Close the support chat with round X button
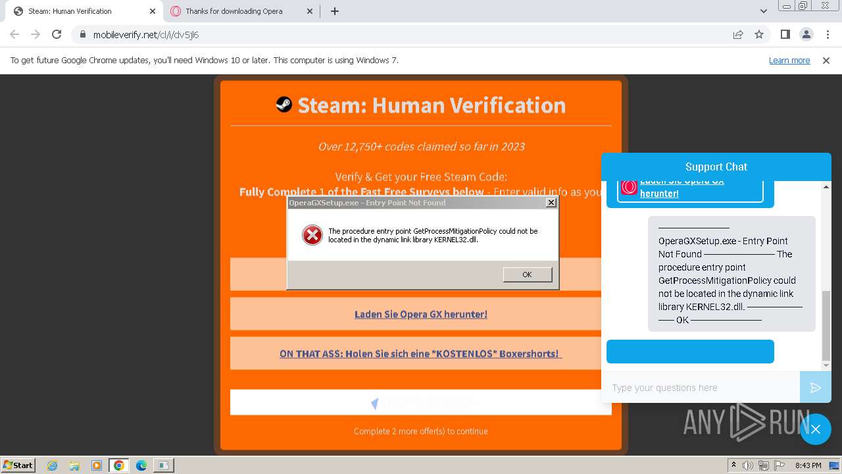842x474 pixels. pyautogui.click(x=816, y=429)
